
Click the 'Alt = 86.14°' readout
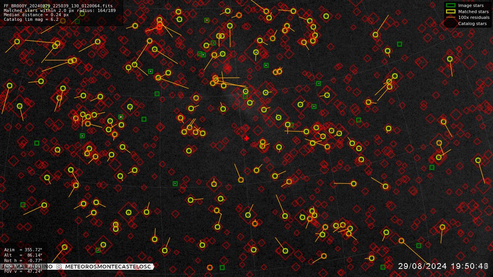pos(23,255)
